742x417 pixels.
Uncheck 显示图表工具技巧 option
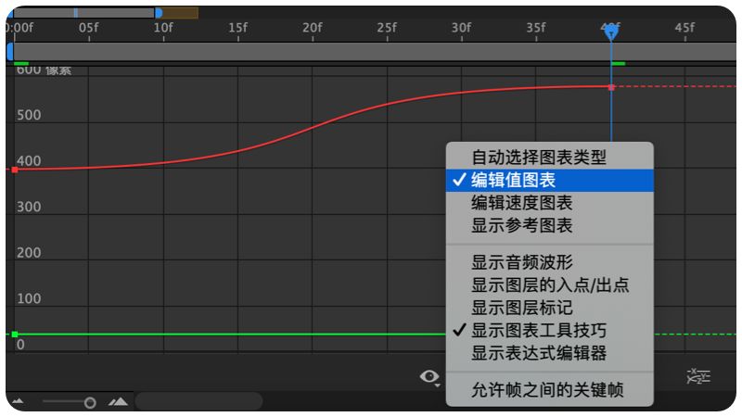click(x=549, y=331)
